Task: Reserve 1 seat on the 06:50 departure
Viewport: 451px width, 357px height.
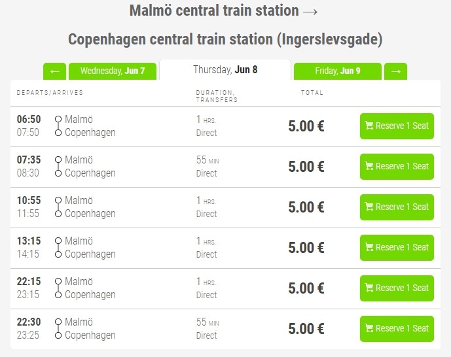Action: (397, 126)
